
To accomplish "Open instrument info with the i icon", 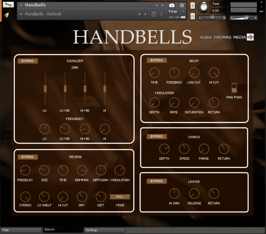I will [182, 6].
